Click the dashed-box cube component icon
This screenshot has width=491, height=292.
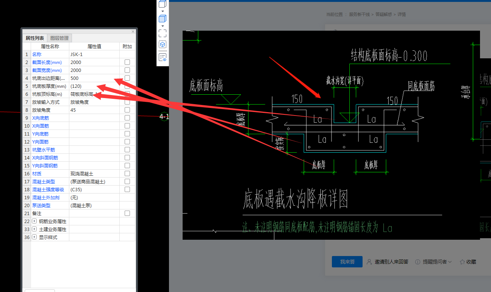(x=163, y=45)
